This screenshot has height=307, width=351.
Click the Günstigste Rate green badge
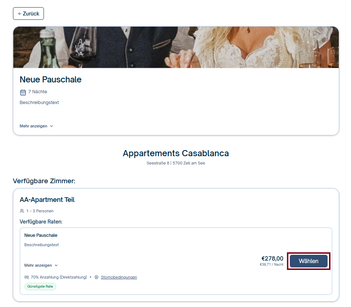40,286
